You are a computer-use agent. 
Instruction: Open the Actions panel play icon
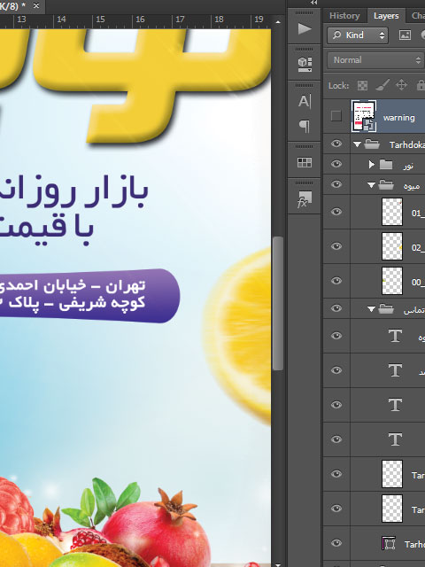point(305,28)
